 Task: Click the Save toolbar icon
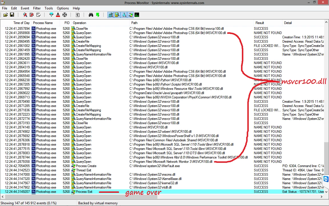(x=12, y=15)
